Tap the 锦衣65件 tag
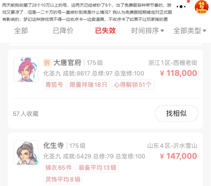The height and width of the screenshot is (186, 211). [59, 167]
